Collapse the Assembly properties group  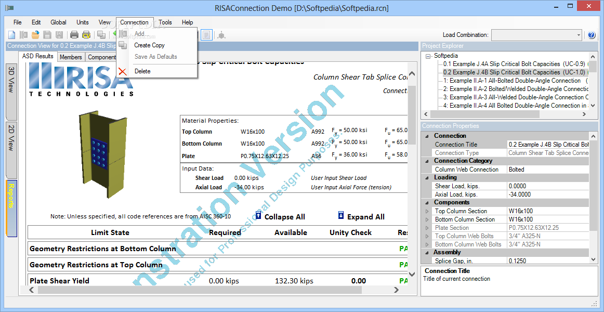(x=426, y=253)
